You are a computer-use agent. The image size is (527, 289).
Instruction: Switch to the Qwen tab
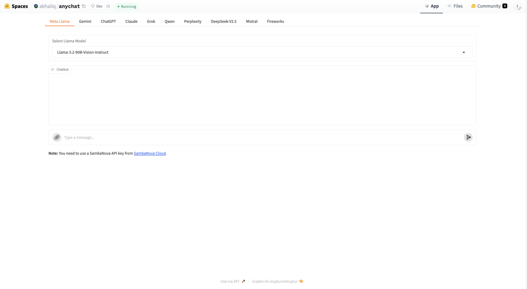click(x=169, y=21)
